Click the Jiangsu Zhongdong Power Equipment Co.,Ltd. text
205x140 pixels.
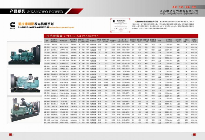coord(179,14)
